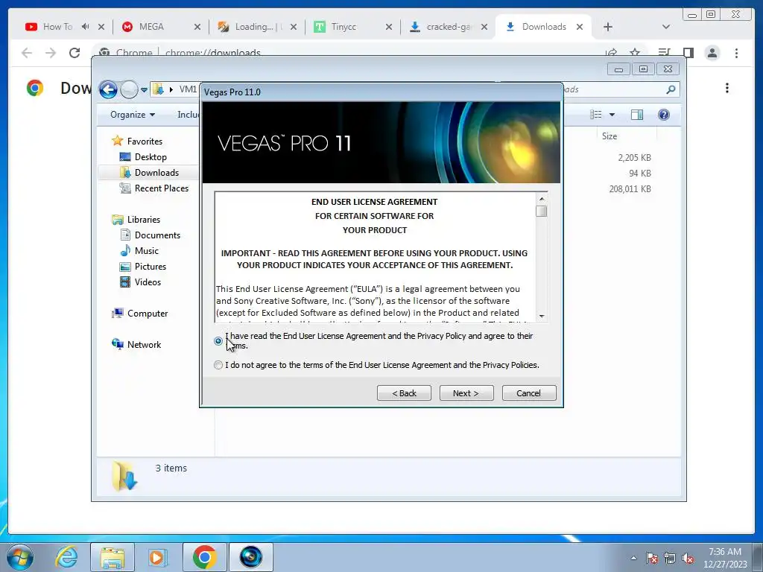The image size is (763, 572).
Task: Open Windows Media Player from taskbar
Action: pos(156,557)
